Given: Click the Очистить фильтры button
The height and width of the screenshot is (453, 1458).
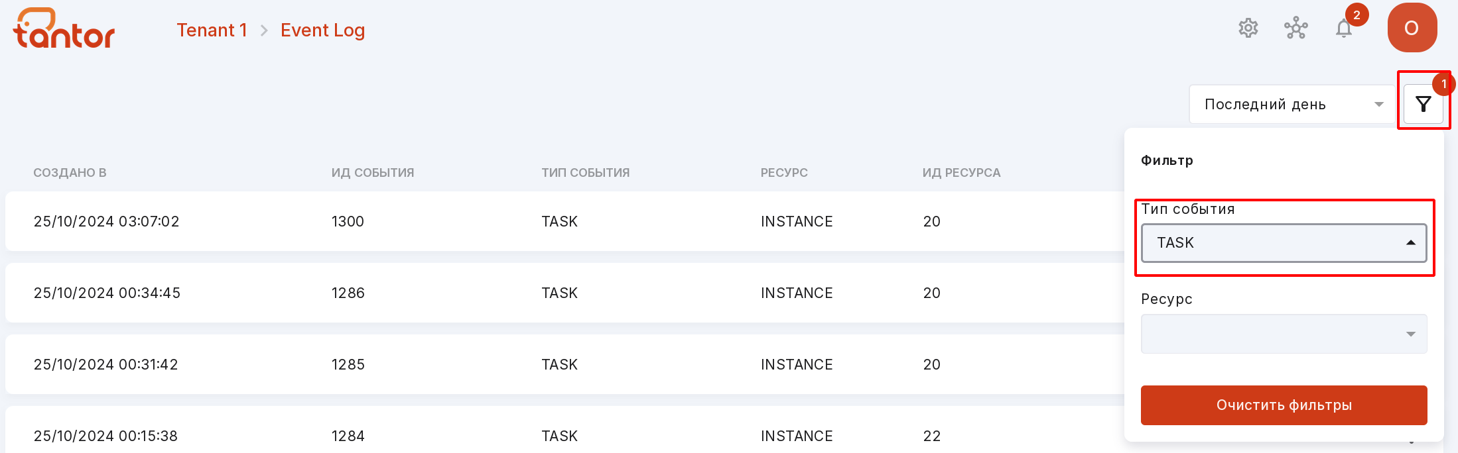Looking at the screenshot, I should pyautogui.click(x=1284, y=405).
